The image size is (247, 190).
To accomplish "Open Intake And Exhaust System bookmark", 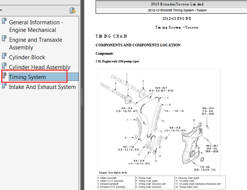I will (42, 87).
